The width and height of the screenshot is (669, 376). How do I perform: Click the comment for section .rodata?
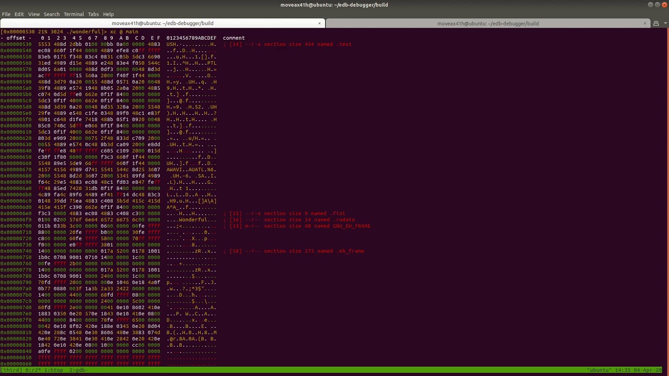(289, 220)
